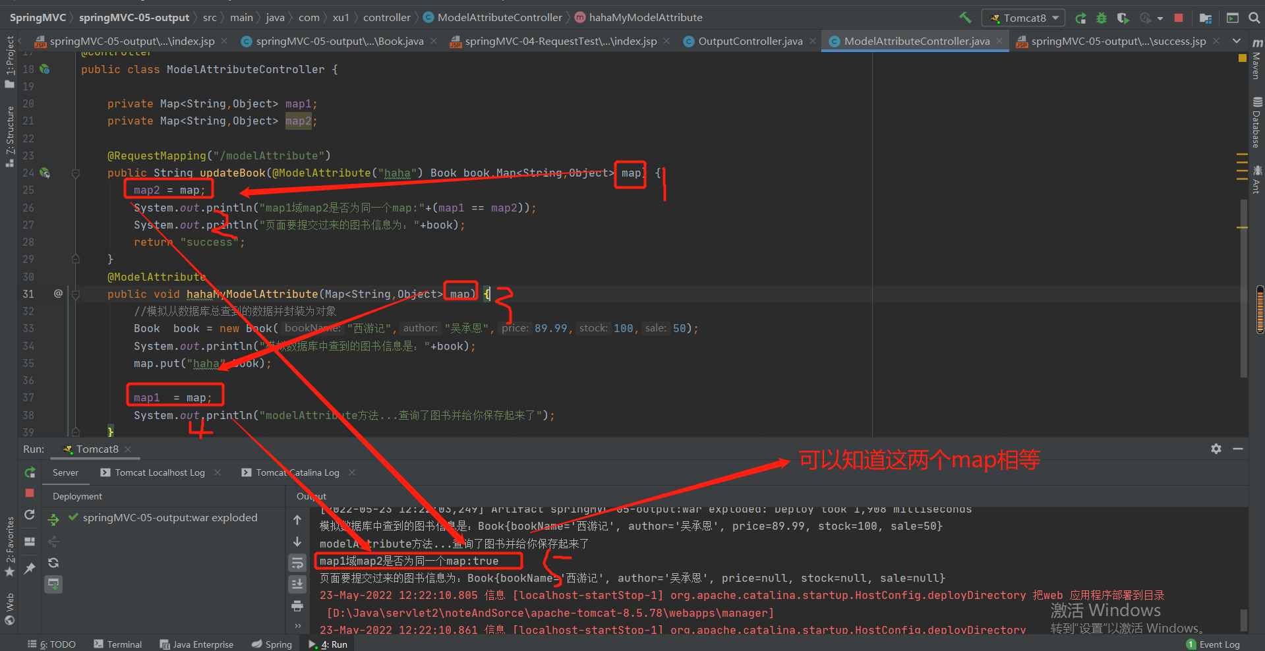The image size is (1265, 651).
Task: Open the Project tool window stripe
Action: 10,63
